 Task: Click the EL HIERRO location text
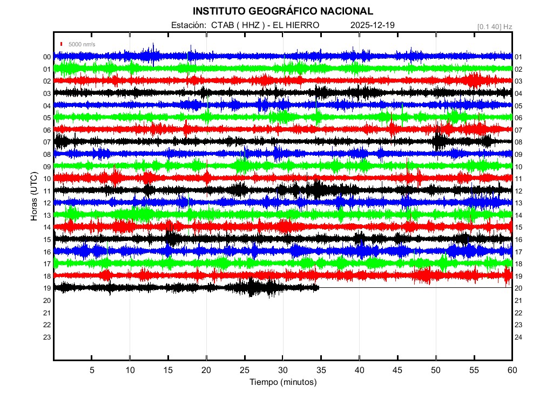pyautogui.click(x=297, y=25)
